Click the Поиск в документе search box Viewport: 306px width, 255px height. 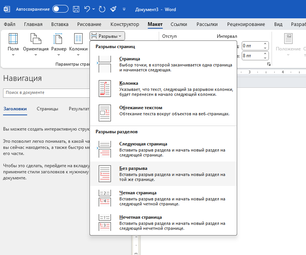46,93
